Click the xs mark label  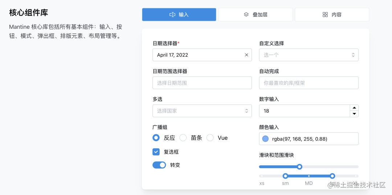point(262,183)
